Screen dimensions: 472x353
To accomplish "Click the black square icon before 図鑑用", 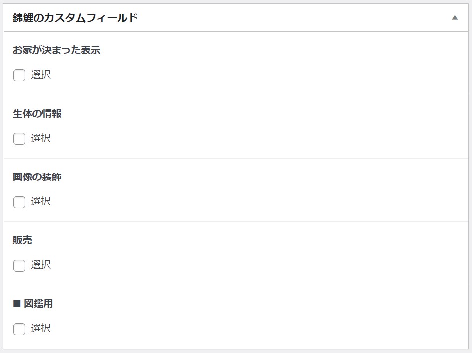I will (16, 304).
